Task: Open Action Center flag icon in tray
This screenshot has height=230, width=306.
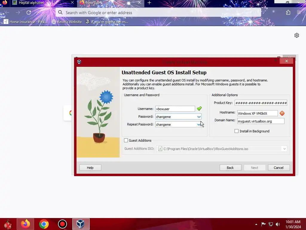Action: pos(263,224)
